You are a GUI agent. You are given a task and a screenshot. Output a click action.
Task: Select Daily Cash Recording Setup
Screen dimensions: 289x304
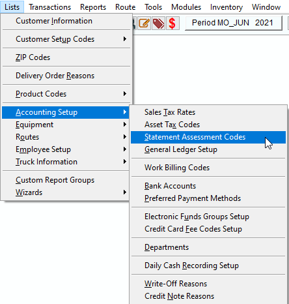point(208,266)
